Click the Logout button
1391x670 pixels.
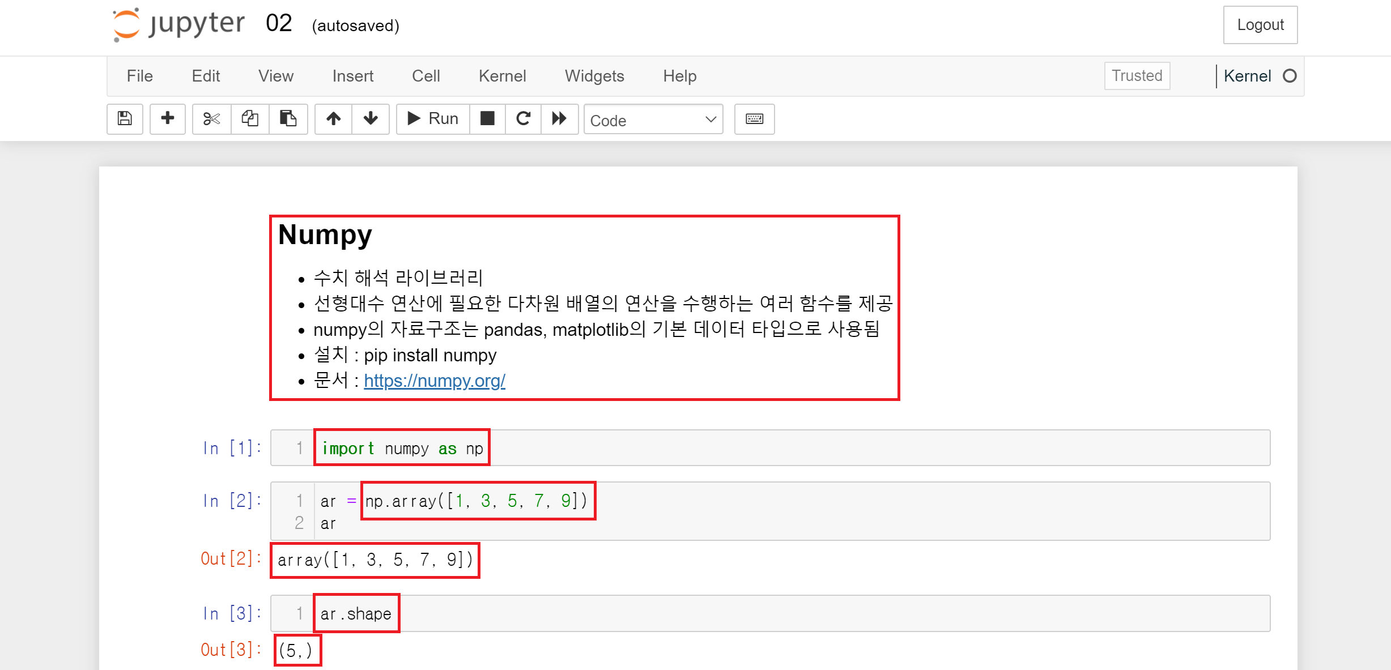(x=1260, y=25)
